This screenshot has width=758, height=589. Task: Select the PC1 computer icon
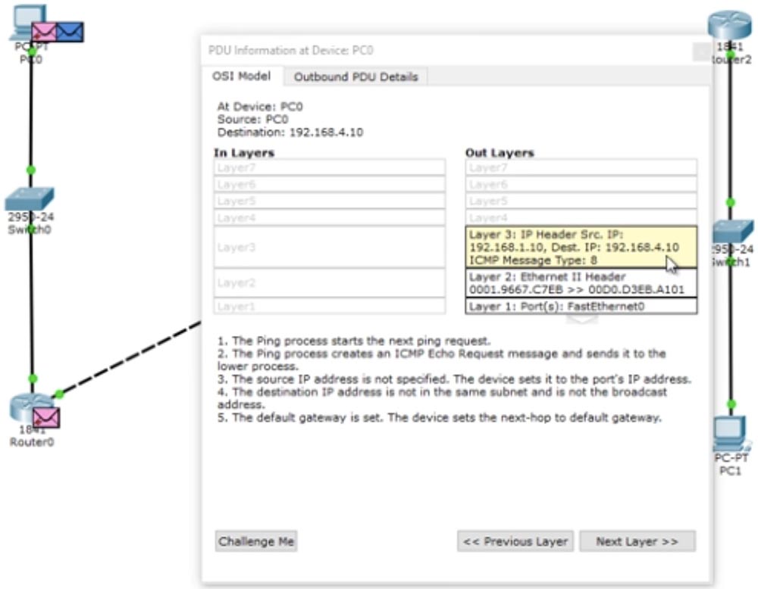coord(731,434)
